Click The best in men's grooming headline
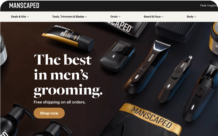Viewport: 218px width, 136px height. pyautogui.click(x=68, y=76)
